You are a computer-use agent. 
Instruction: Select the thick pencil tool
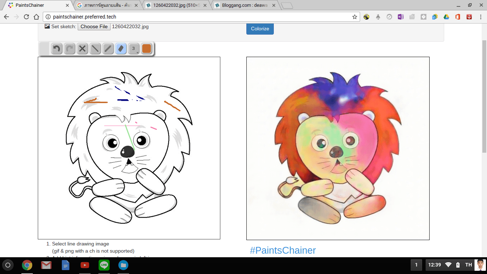pos(108,49)
